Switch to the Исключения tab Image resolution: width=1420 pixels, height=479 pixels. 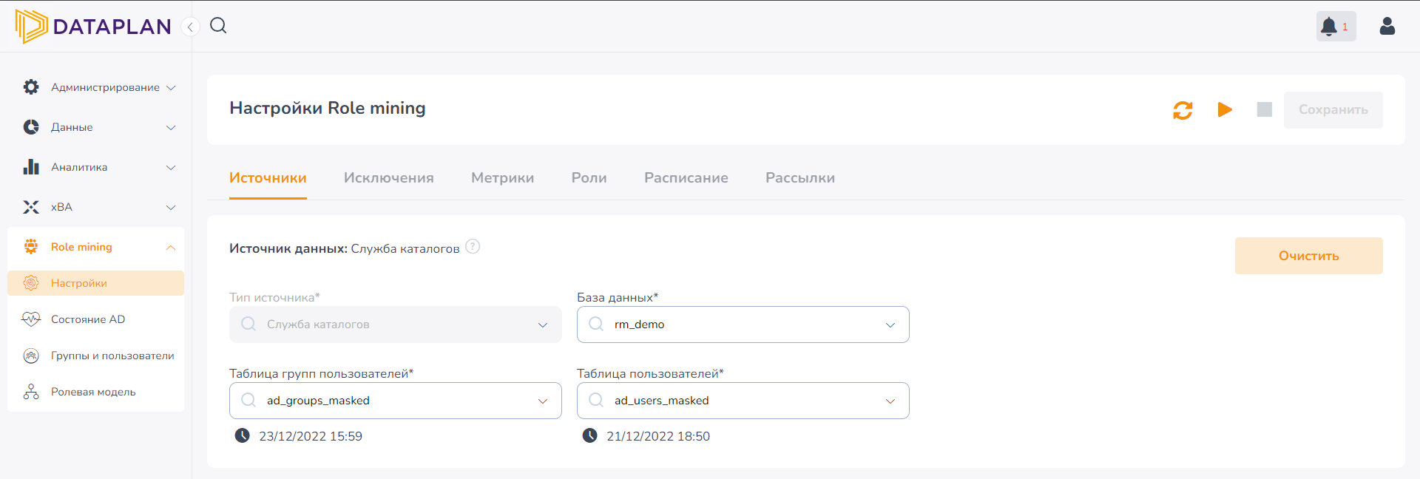pyautogui.click(x=388, y=178)
